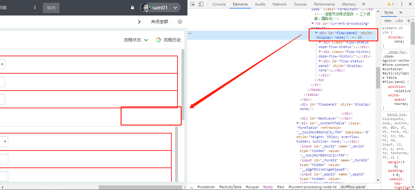The width and height of the screenshot is (415, 190).
Task: Select the div id="maskLayer" DOM line
Action: (x=326, y=118)
